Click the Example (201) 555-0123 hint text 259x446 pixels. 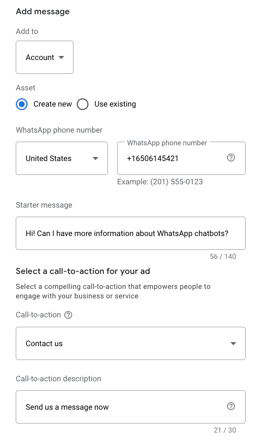160,182
